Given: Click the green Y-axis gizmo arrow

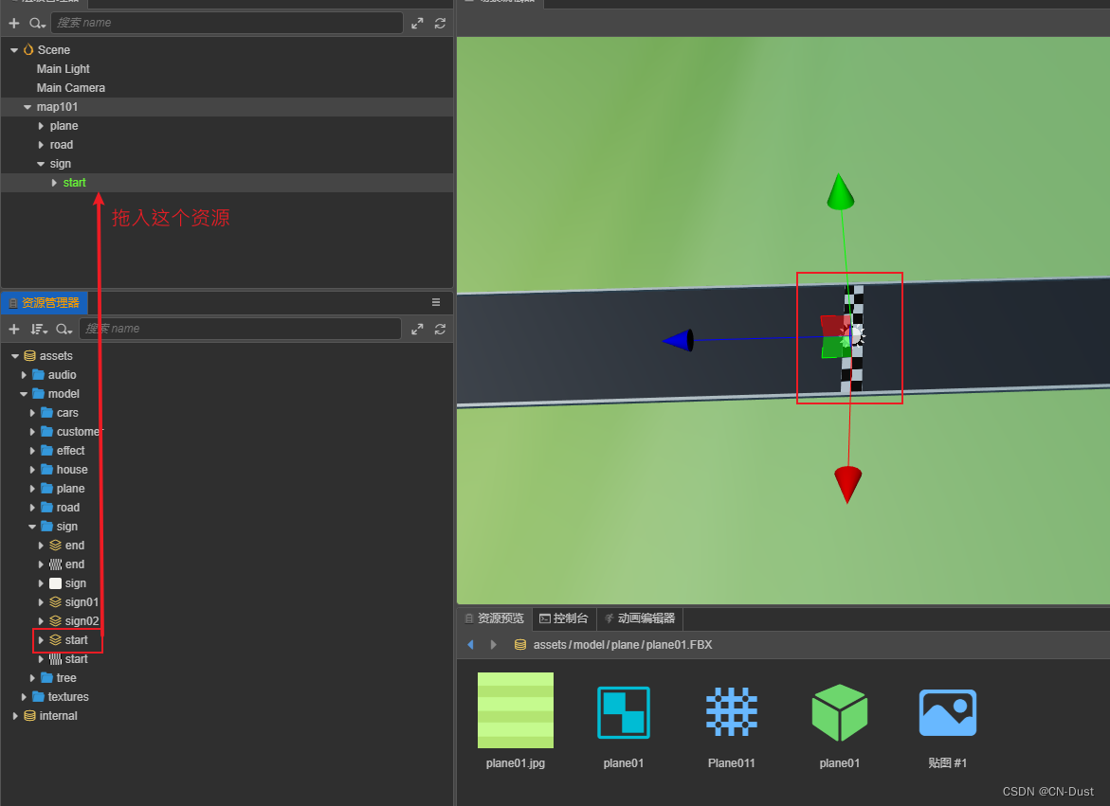Looking at the screenshot, I should pos(840,192).
